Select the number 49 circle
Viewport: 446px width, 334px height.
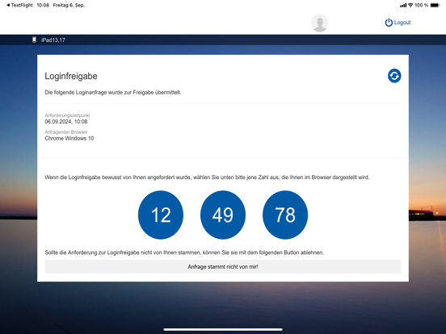coord(223,215)
